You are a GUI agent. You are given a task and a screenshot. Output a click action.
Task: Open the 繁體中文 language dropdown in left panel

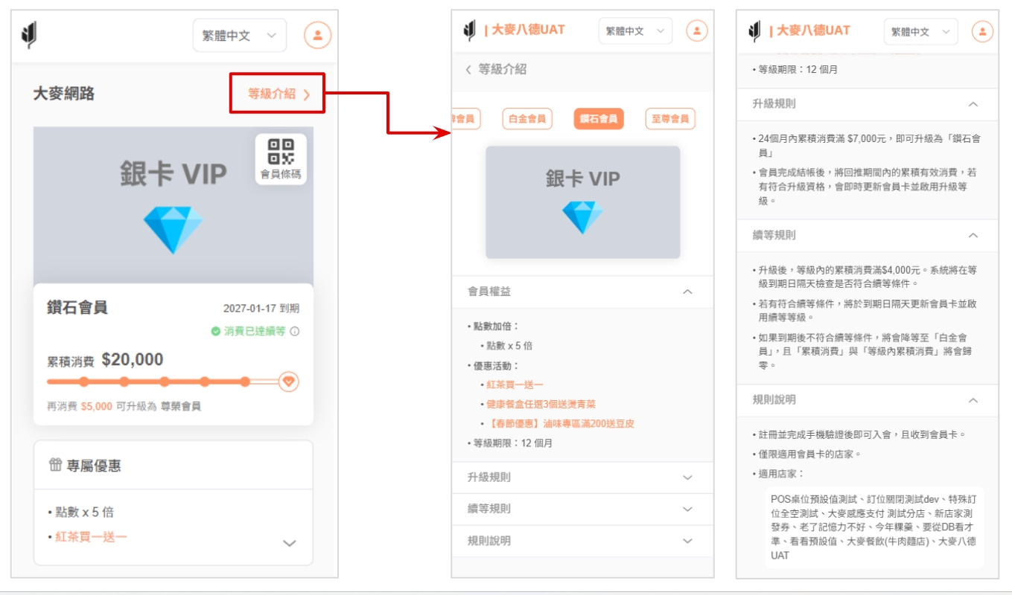coord(239,36)
